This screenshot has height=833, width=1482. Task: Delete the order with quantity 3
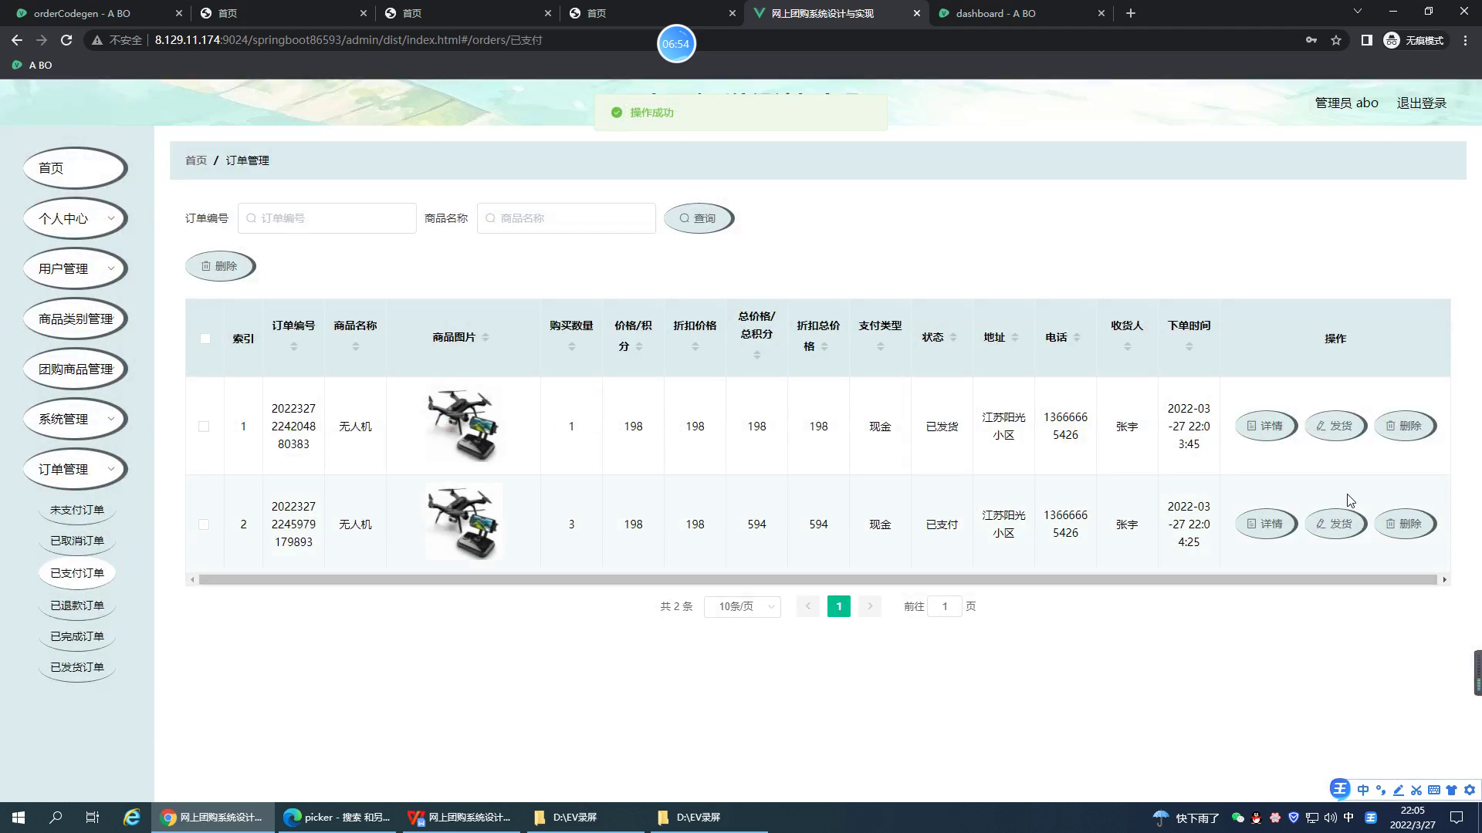[x=1405, y=524]
